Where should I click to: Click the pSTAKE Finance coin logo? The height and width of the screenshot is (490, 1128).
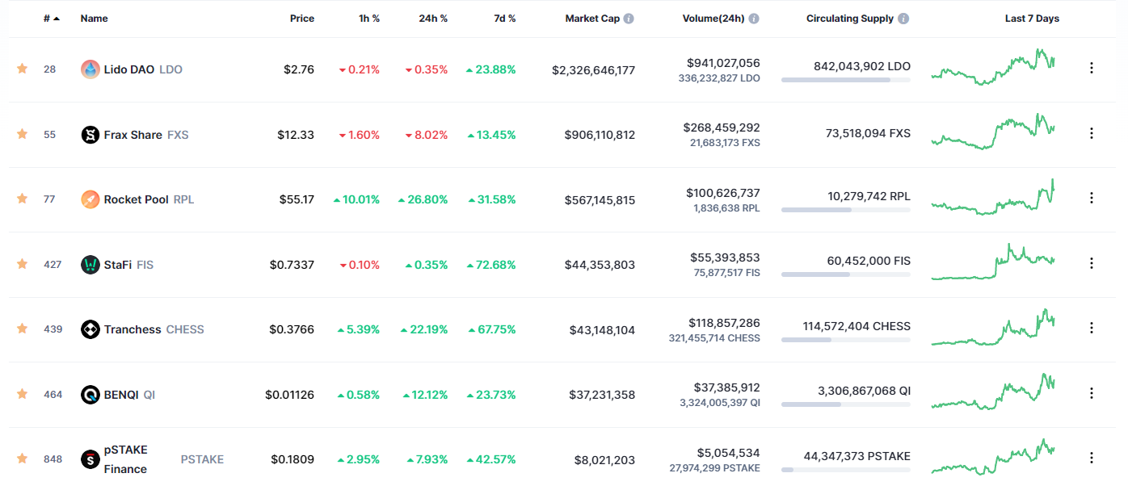pyautogui.click(x=90, y=459)
